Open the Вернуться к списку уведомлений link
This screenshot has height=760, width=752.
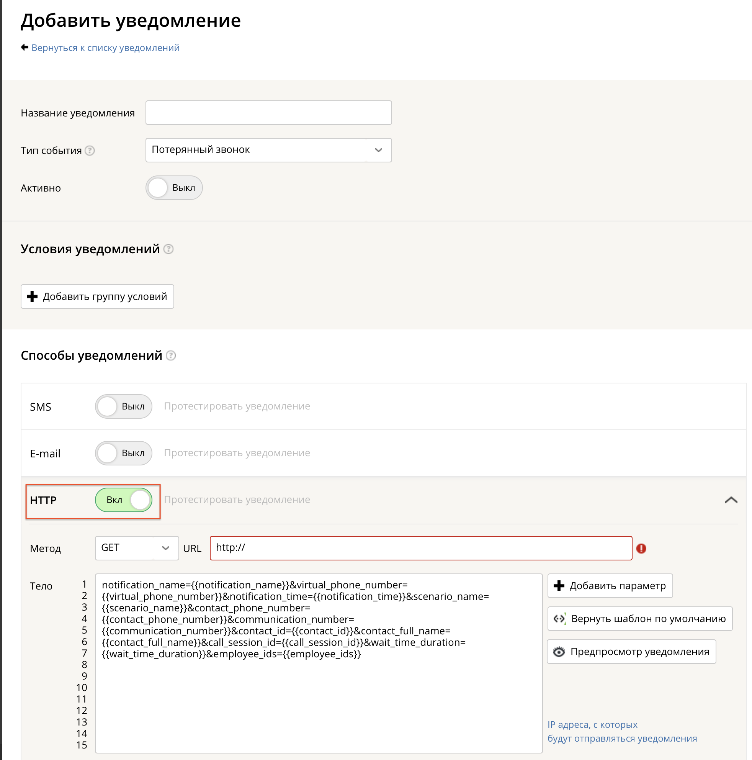point(105,47)
